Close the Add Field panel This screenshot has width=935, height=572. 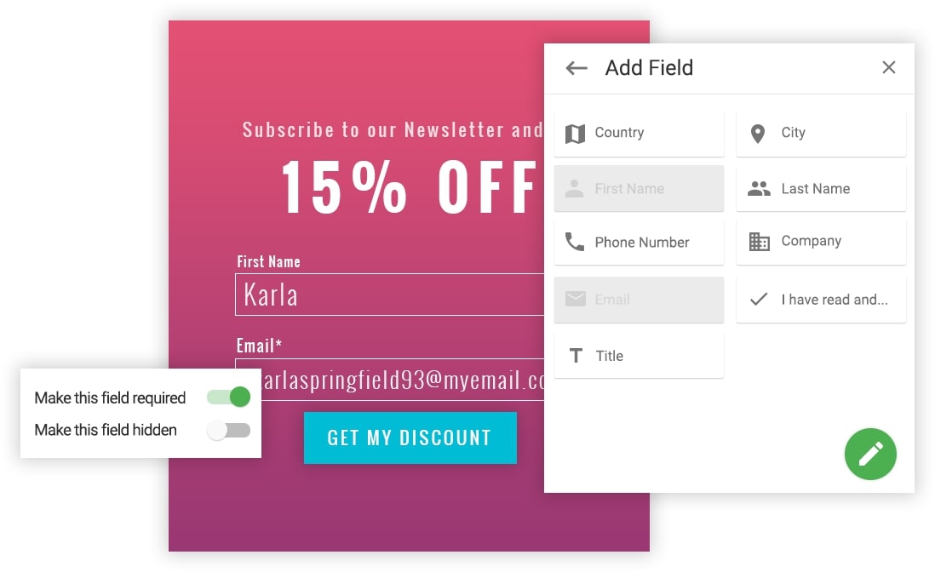pos(888,67)
